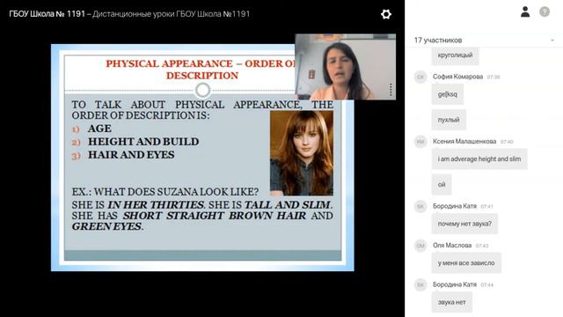563x317 pixels.
Task: Click sender name Ксения Малашенкова
Action: tap(464, 141)
